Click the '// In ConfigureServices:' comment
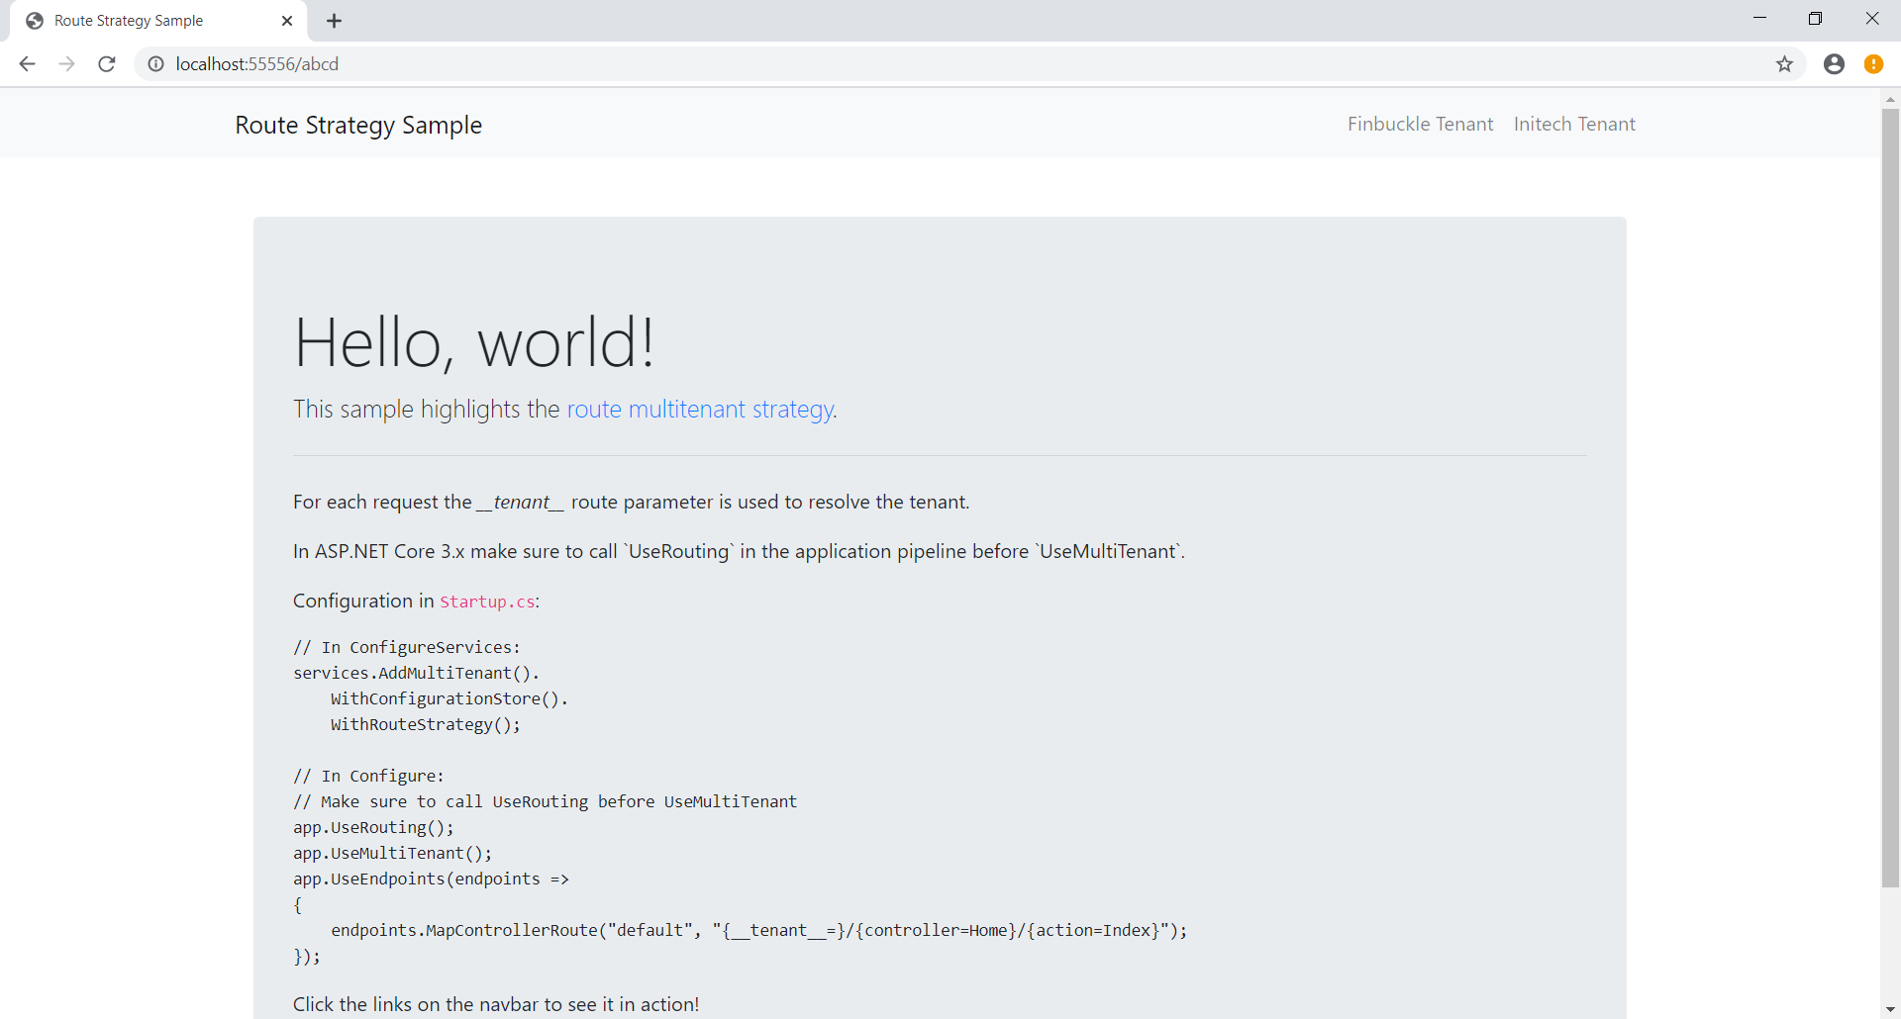The image size is (1901, 1019). coord(407,647)
